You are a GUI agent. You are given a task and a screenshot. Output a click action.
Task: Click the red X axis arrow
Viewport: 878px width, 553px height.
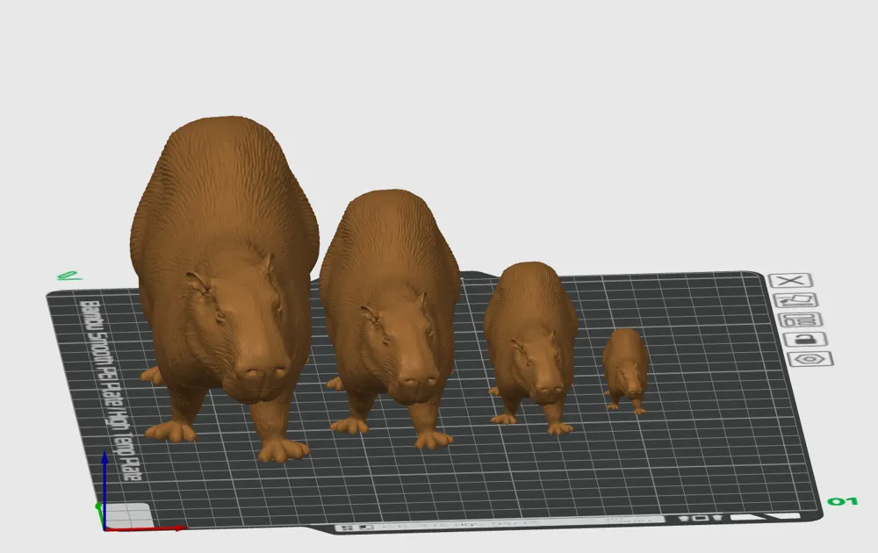click(147, 528)
